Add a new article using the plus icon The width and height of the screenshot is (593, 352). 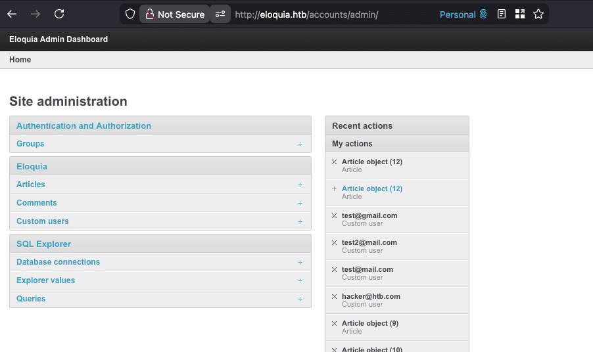pos(300,185)
